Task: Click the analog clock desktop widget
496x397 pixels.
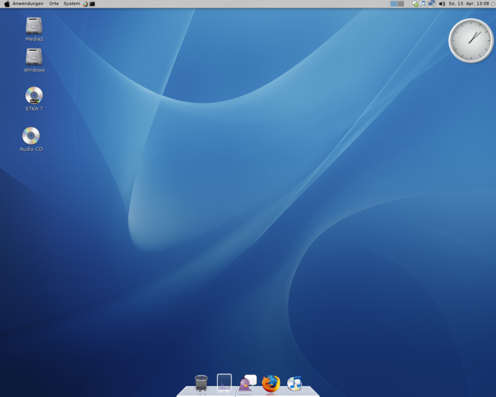Action: (471, 40)
